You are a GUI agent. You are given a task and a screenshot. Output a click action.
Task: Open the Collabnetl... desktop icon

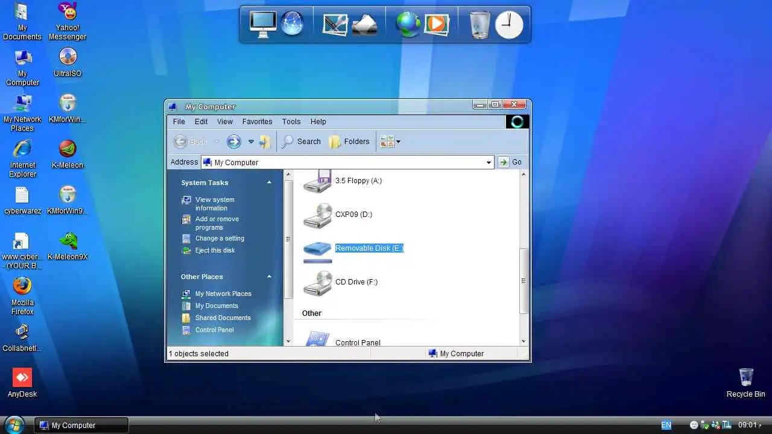point(22,338)
